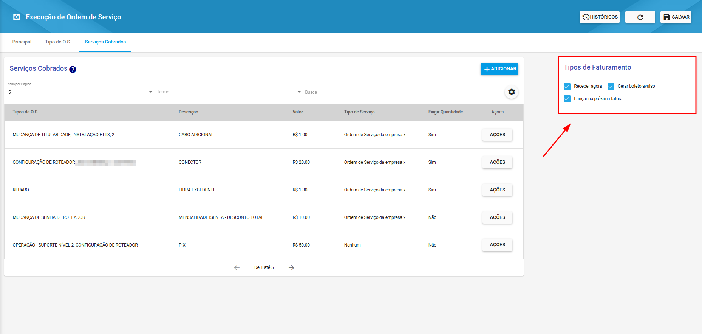The image size is (702, 334).
Task: Click the R$ 20.00 value cell
Action: pos(301,162)
